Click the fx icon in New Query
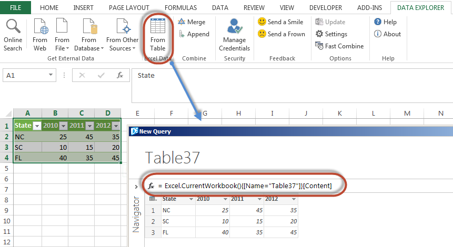Screen dimensions: 453x247 (151, 186)
